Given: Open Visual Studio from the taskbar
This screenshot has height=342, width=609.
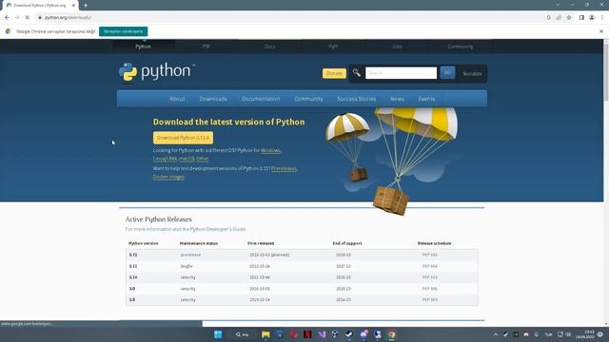Looking at the screenshot, I should (x=322, y=334).
